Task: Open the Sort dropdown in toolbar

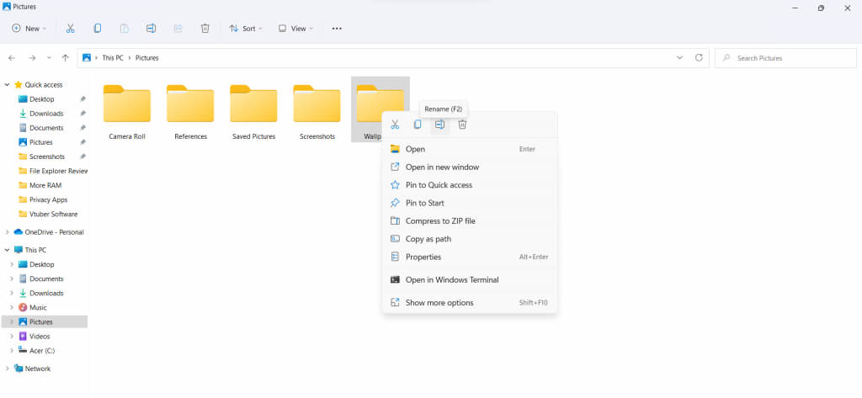Action: 245,28
